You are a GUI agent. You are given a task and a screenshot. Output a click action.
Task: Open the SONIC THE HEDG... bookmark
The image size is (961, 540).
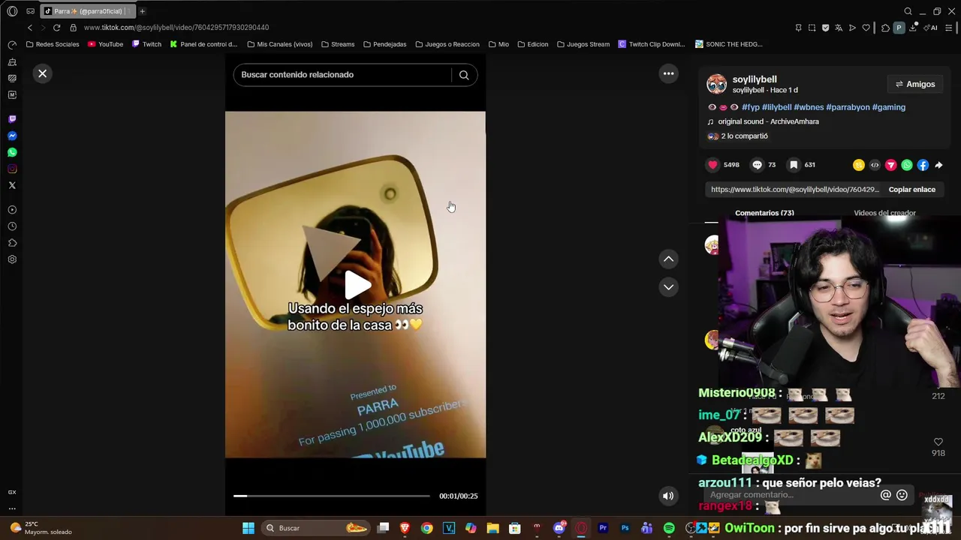click(728, 44)
